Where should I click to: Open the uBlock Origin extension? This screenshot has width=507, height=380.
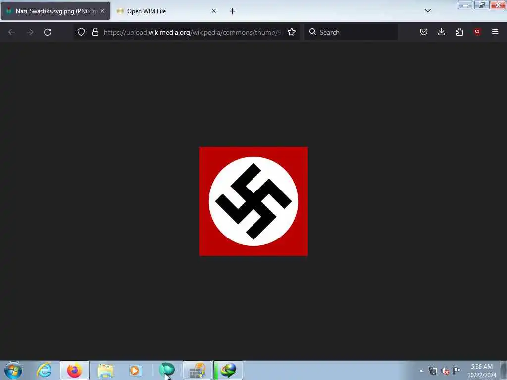pyautogui.click(x=477, y=32)
